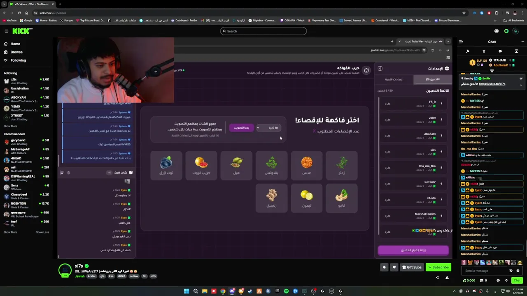527x296 pixels.
Task: Report stream with warning triangle icon
Action: [x=447, y=277]
